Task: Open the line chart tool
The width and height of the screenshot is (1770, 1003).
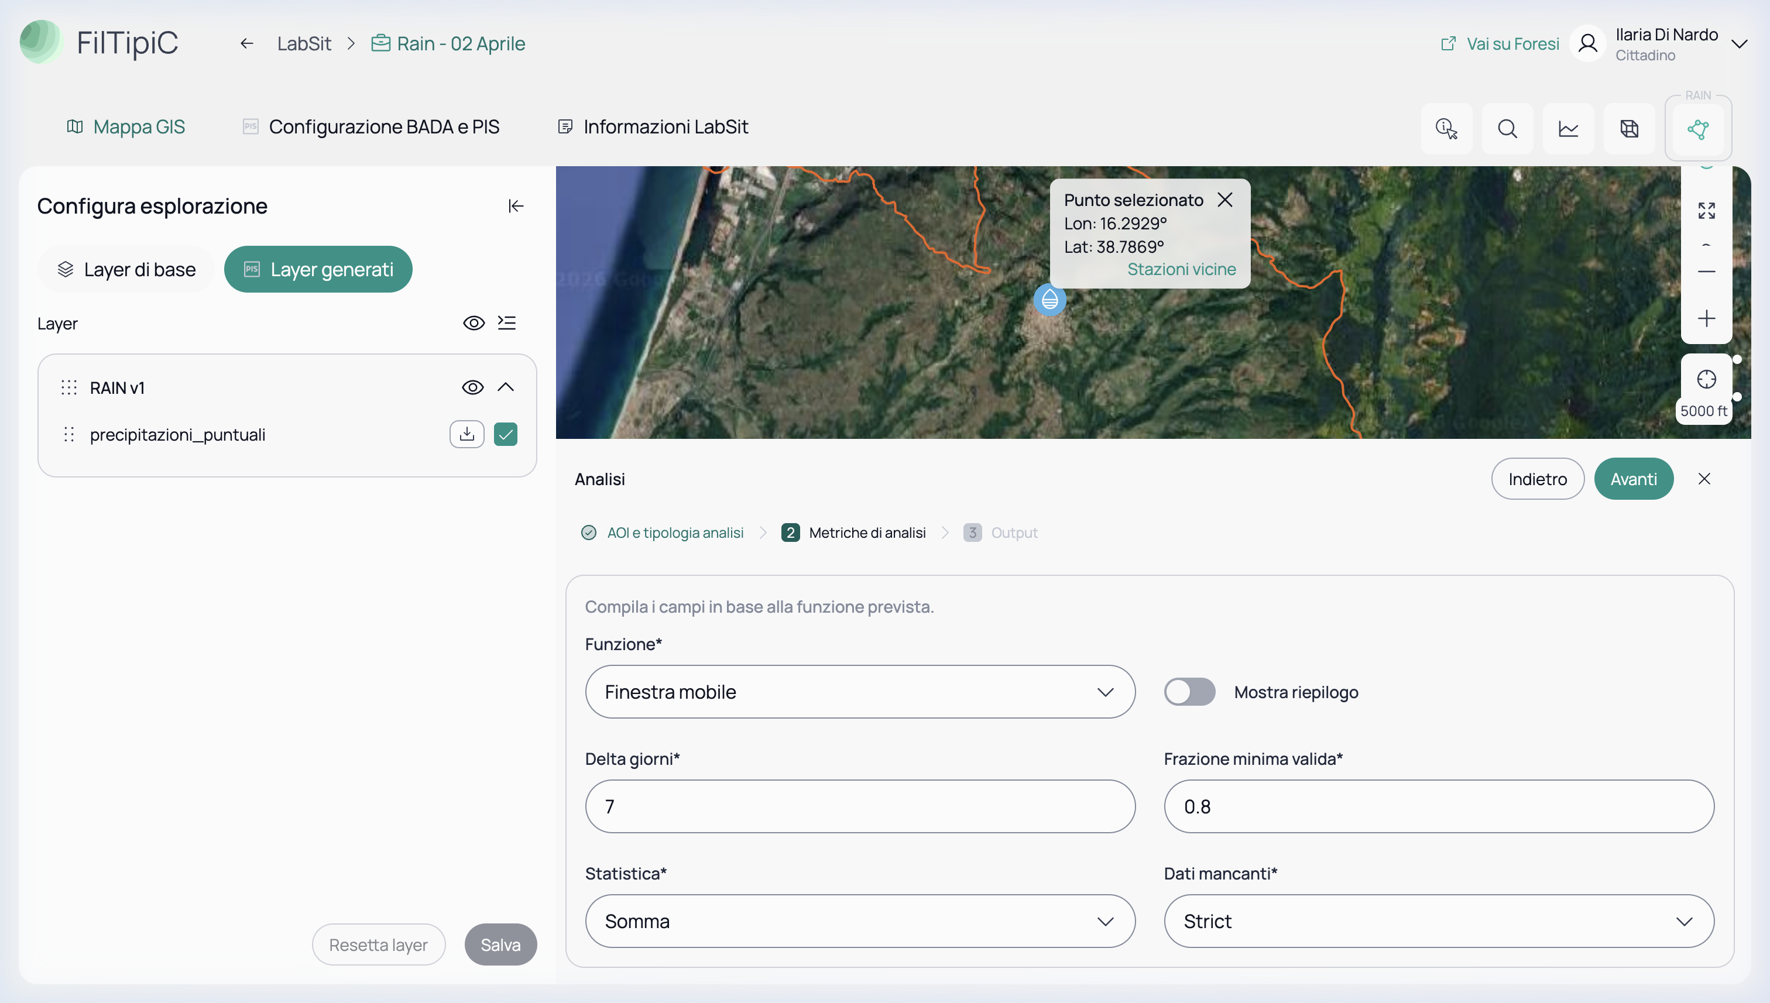Action: click(x=1568, y=129)
